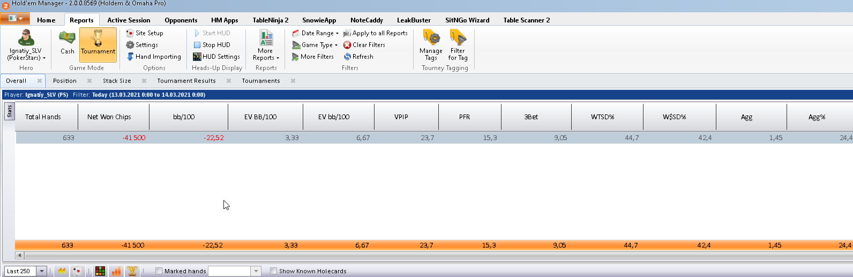Screen dimensions: 853x277
Task: Click Stop HUD
Action: (x=212, y=45)
